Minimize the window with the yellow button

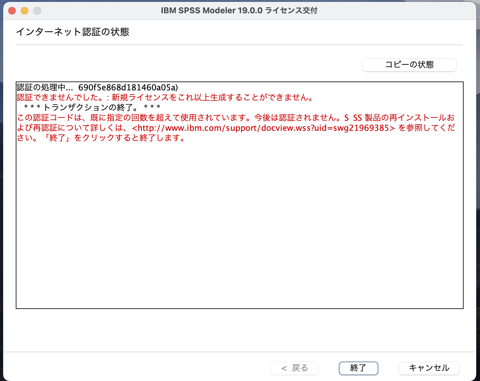(25, 11)
